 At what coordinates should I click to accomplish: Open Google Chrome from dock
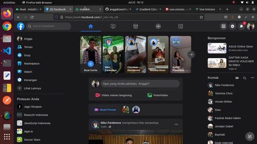tap(7, 26)
